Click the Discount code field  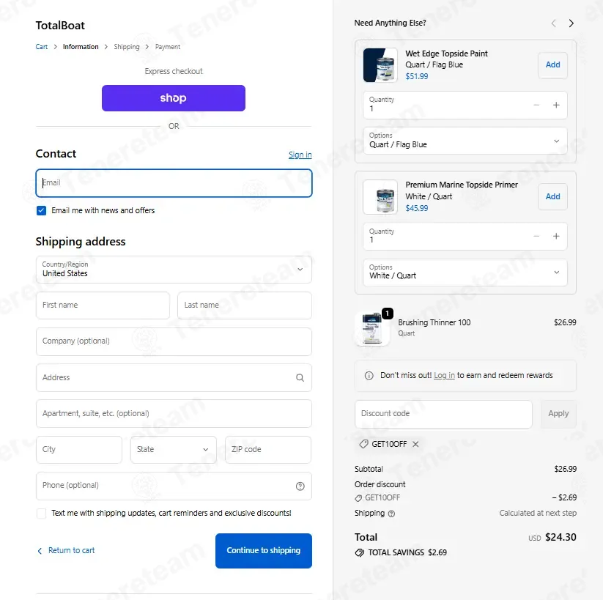(443, 413)
